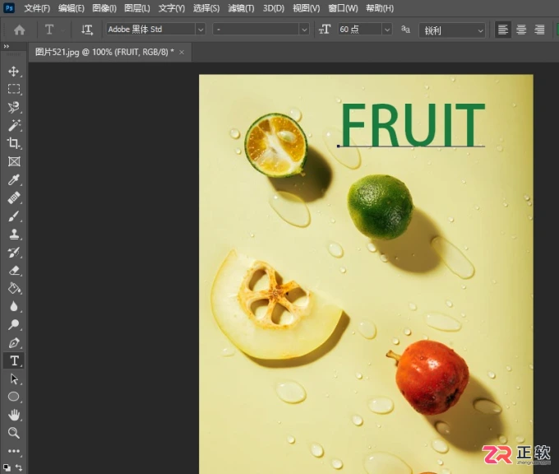Toggle text orientation icon
Screen dimensions: 559x474
pos(87,30)
